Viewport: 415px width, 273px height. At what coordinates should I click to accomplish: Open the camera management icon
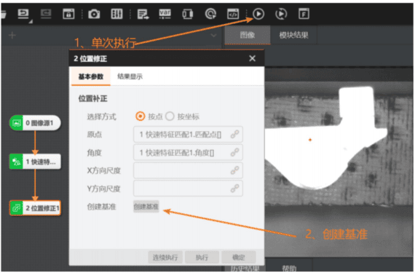click(x=94, y=14)
